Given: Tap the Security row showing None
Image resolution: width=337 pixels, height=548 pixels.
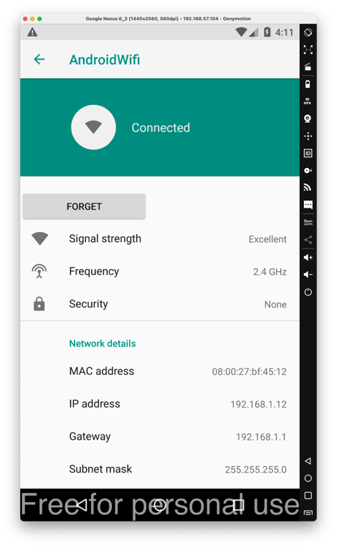Looking at the screenshot, I should click(x=160, y=304).
